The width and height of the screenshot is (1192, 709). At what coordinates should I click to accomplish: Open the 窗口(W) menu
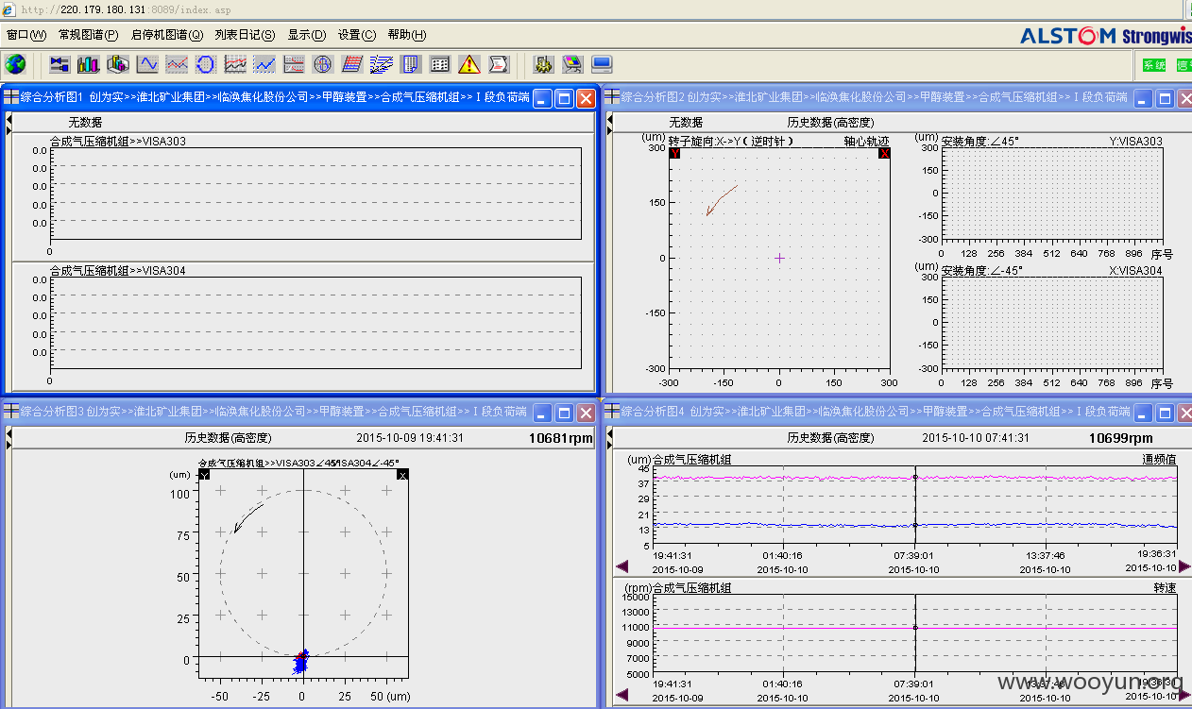pyautogui.click(x=26, y=35)
